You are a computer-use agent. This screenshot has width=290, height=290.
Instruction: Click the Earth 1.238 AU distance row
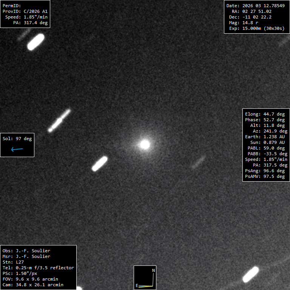pyautogui.click(x=265, y=137)
